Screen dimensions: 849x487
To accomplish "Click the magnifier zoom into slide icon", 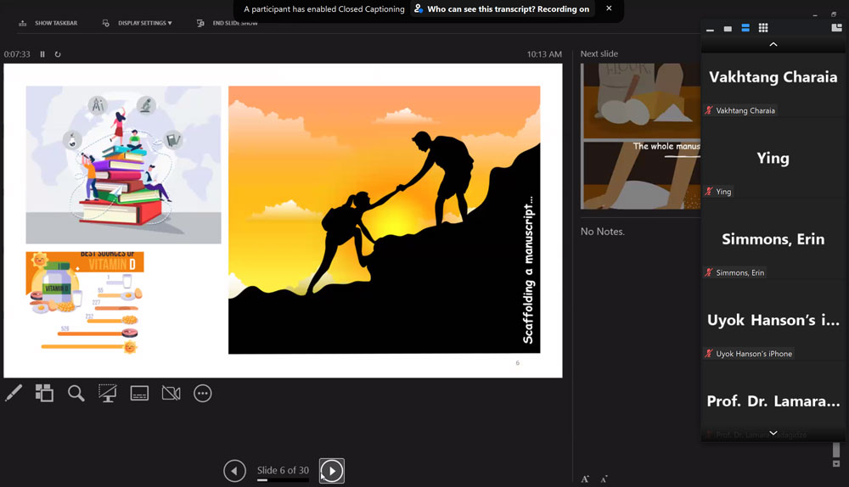I will (x=76, y=393).
